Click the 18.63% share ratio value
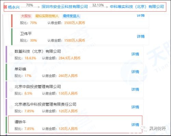Image resolution: width=171 pixels, height=136 pixels. point(30,58)
